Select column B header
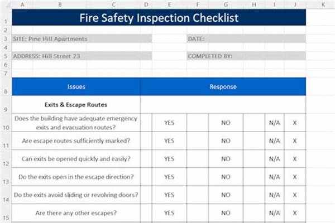 coord(60,4)
